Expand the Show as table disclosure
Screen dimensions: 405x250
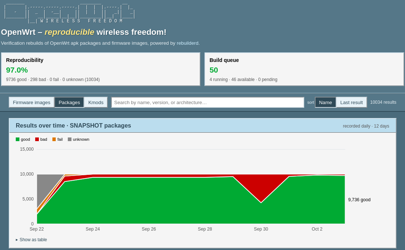pos(31,240)
